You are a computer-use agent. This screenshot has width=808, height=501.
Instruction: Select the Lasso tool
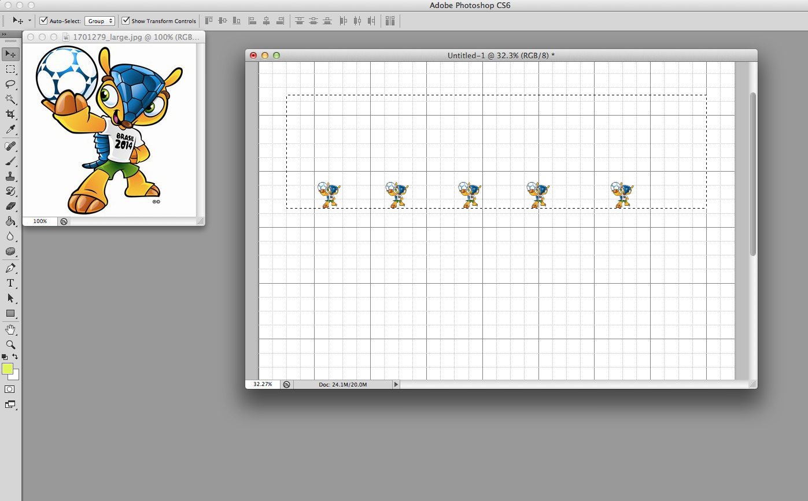[x=10, y=84]
